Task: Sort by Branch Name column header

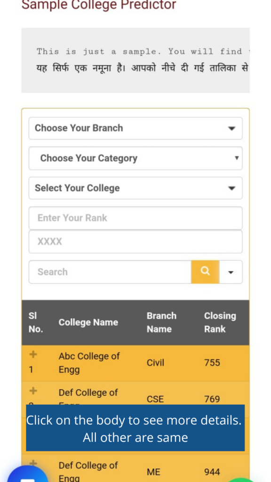Action: (162, 322)
